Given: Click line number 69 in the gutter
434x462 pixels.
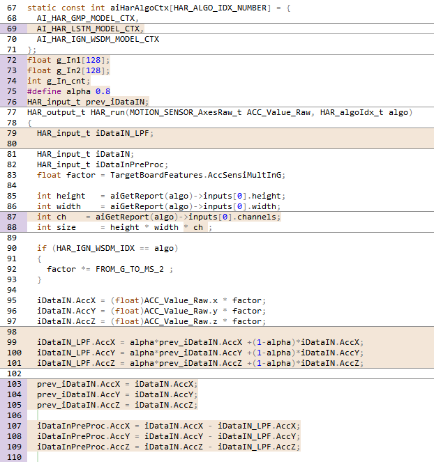Looking at the screenshot, I should click(x=13, y=29).
